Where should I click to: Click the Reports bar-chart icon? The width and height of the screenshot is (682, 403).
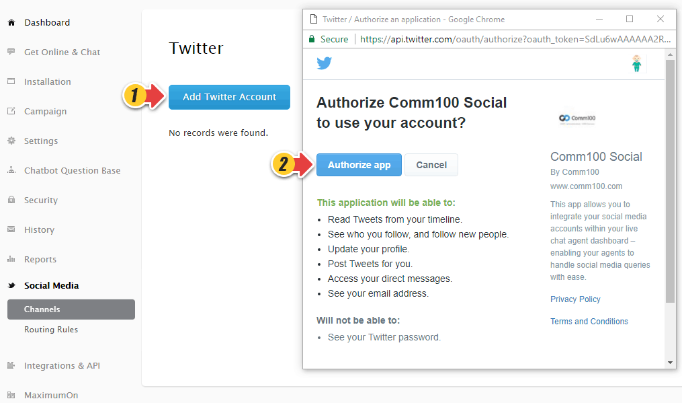tap(11, 259)
